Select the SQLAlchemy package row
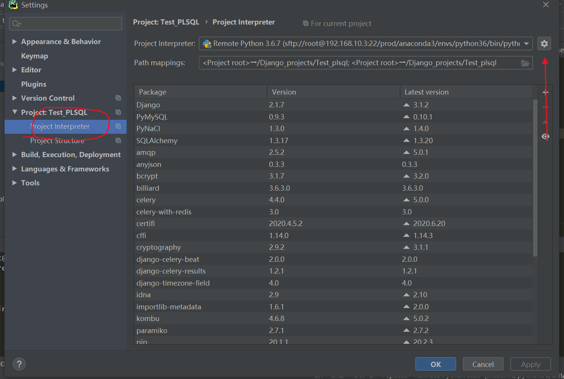 pos(333,141)
